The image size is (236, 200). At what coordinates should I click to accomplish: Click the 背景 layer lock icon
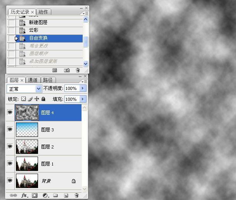tap(73, 181)
